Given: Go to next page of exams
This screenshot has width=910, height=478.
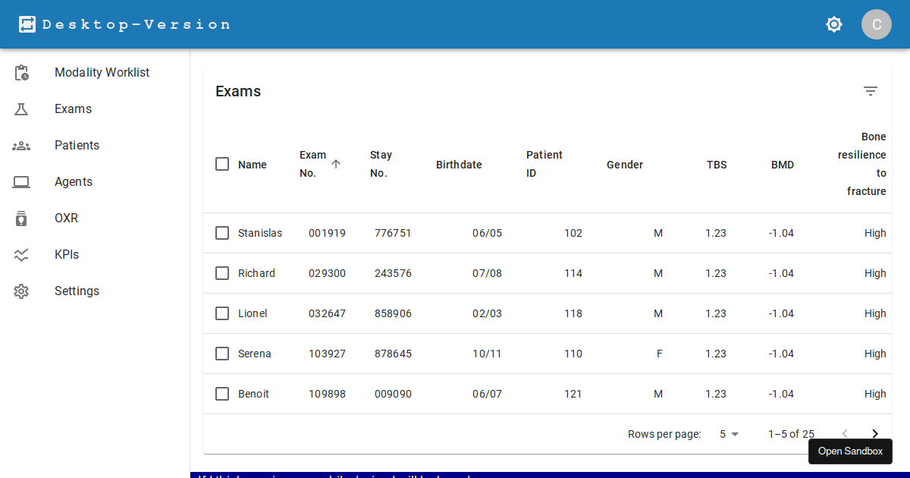Looking at the screenshot, I should point(874,433).
